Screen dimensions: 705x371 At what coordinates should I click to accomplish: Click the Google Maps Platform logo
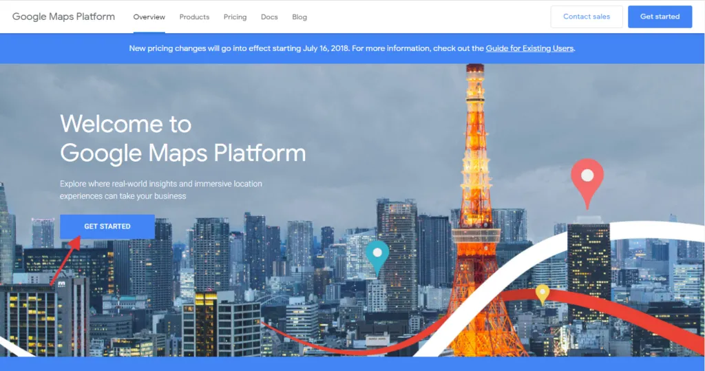point(63,17)
